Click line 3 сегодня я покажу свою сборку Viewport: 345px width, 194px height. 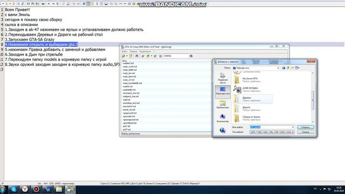33,19
